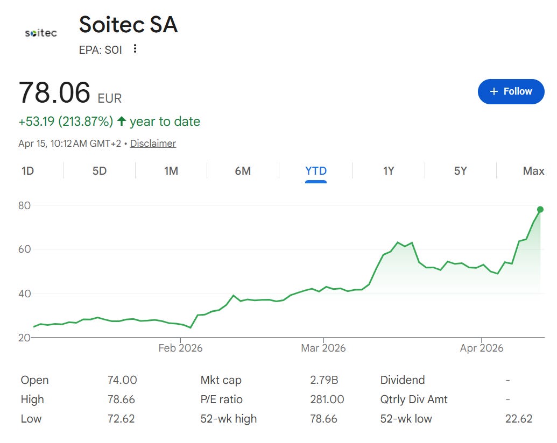Click the Soitec SA heading
Viewport: 557px width, 443px height.
coord(128,25)
